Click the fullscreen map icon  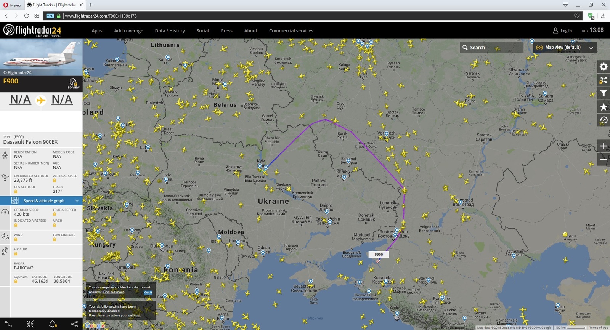[603, 80]
